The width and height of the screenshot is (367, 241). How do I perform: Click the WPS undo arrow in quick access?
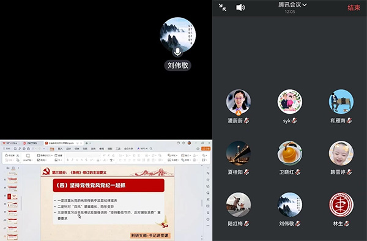pyautogui.click(x=33, y=149)
